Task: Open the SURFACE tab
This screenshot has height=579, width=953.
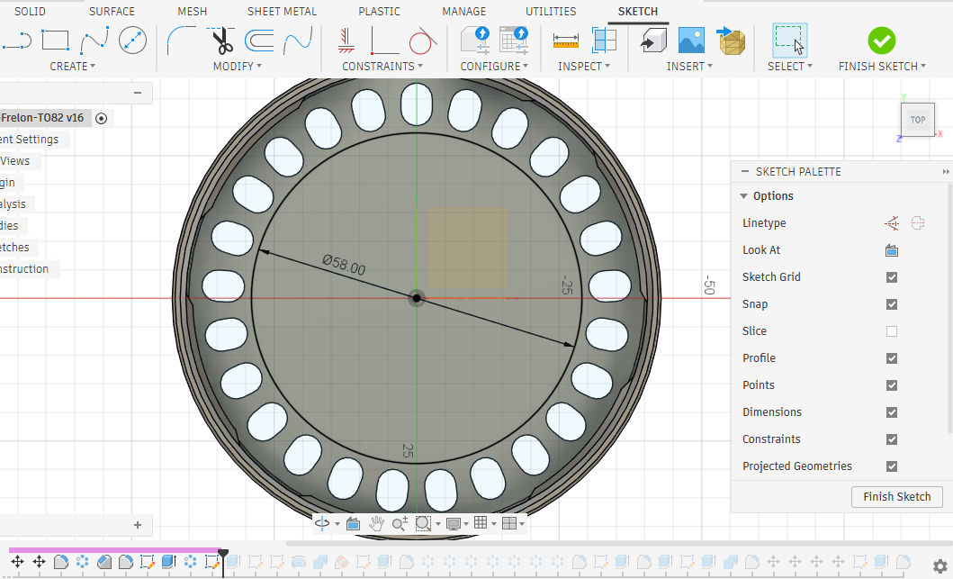Action: [112, 12]
